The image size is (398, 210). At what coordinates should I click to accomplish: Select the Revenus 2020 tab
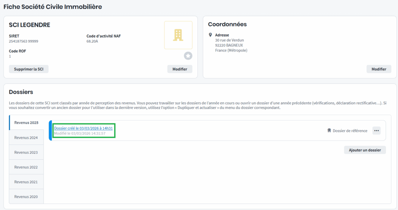point(26,196)
